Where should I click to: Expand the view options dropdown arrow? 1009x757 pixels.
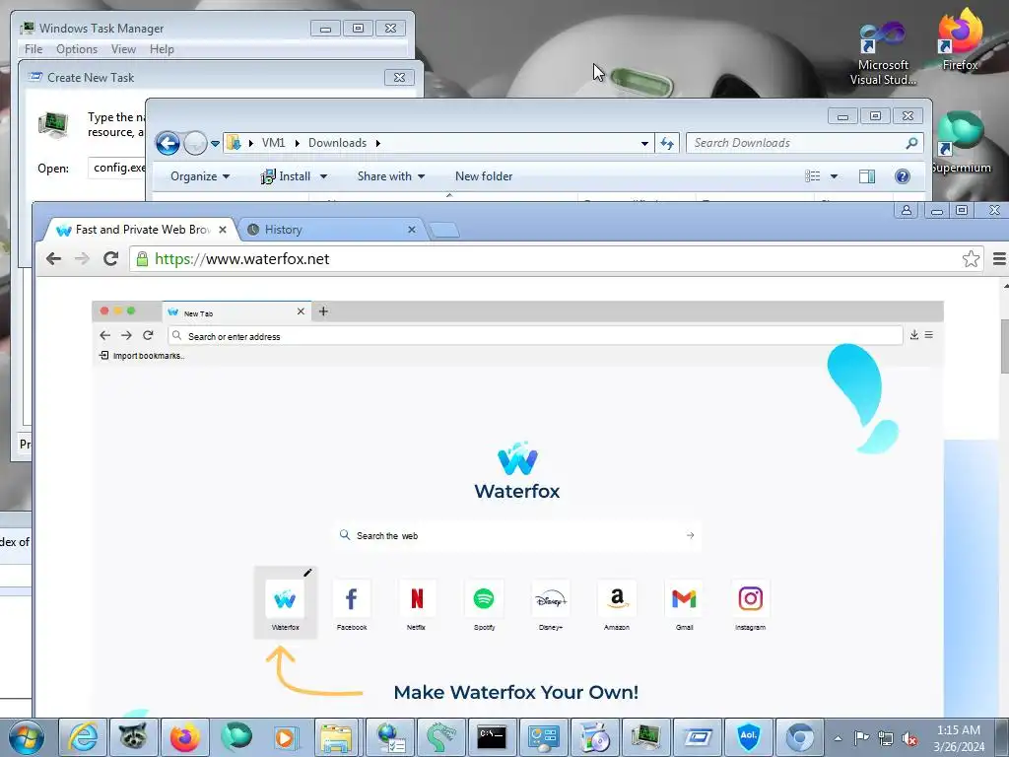point(834,176)
